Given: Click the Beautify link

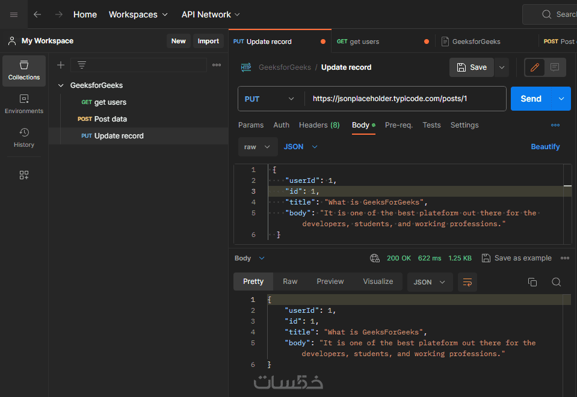Looking at the screenshot, I should click(x=545, y=147).
